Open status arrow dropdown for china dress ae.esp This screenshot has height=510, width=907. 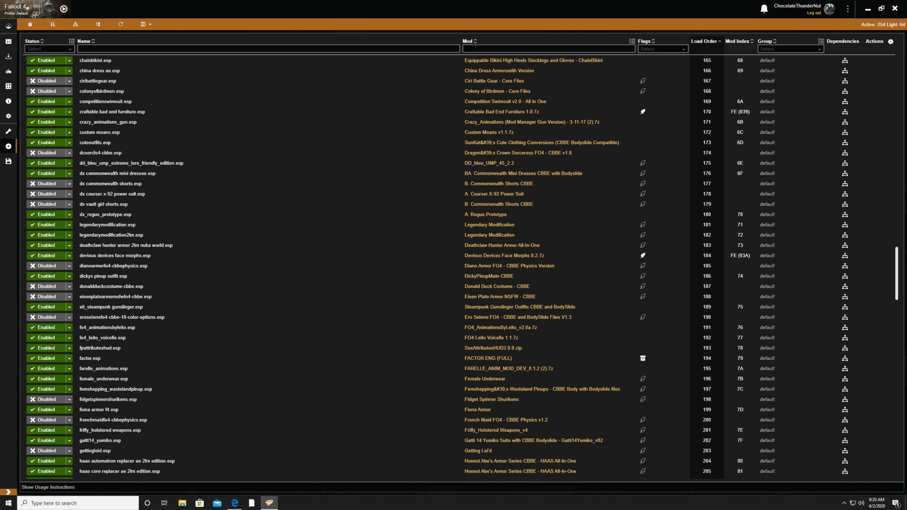click(x=69, y=71)
